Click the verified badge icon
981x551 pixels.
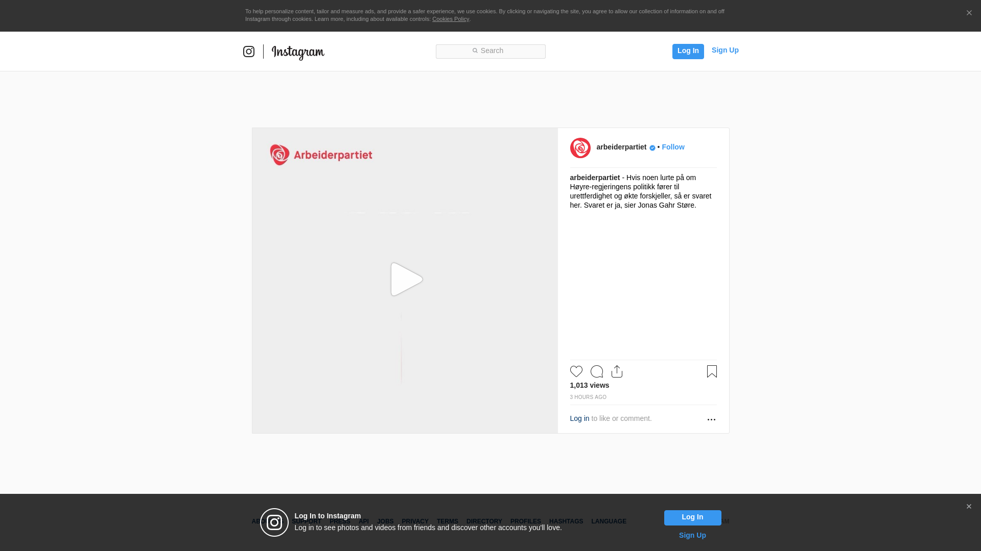652,148
